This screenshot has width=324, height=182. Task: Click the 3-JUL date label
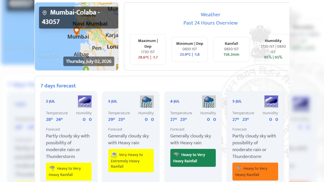(x=113, y=101)
